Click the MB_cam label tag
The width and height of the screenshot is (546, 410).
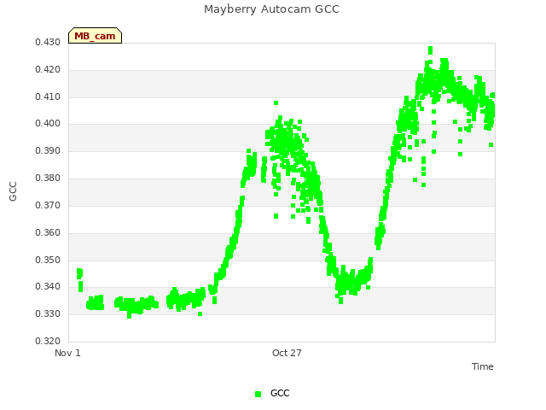[95, 36]
